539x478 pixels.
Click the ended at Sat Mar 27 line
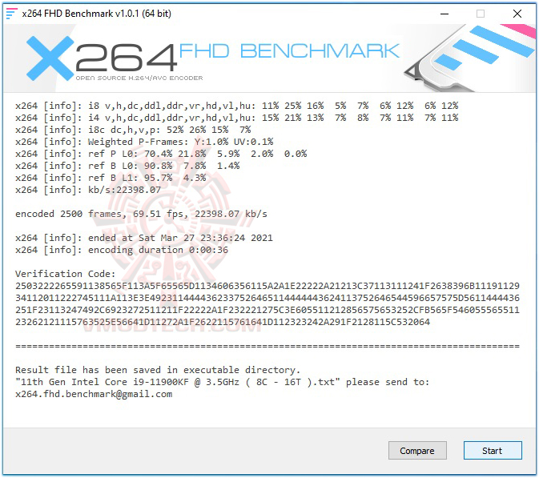click(143, 238)
